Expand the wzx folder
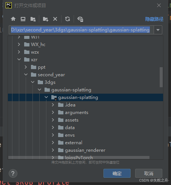The height and width of the screenshot is (185, 171). 19,52
